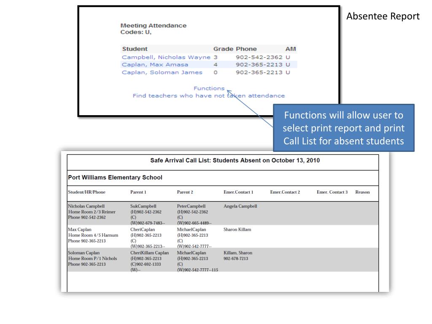Image resolution: width=432 pixels, height=324 pixels.
Task: Click Home Room 4/5 Harnum
Action: [93, 235]
